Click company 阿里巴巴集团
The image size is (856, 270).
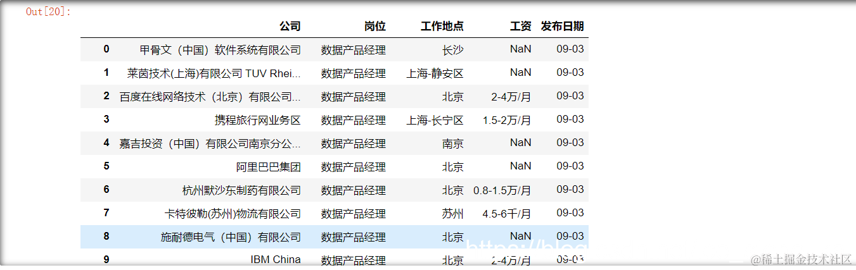coord(269,167)
